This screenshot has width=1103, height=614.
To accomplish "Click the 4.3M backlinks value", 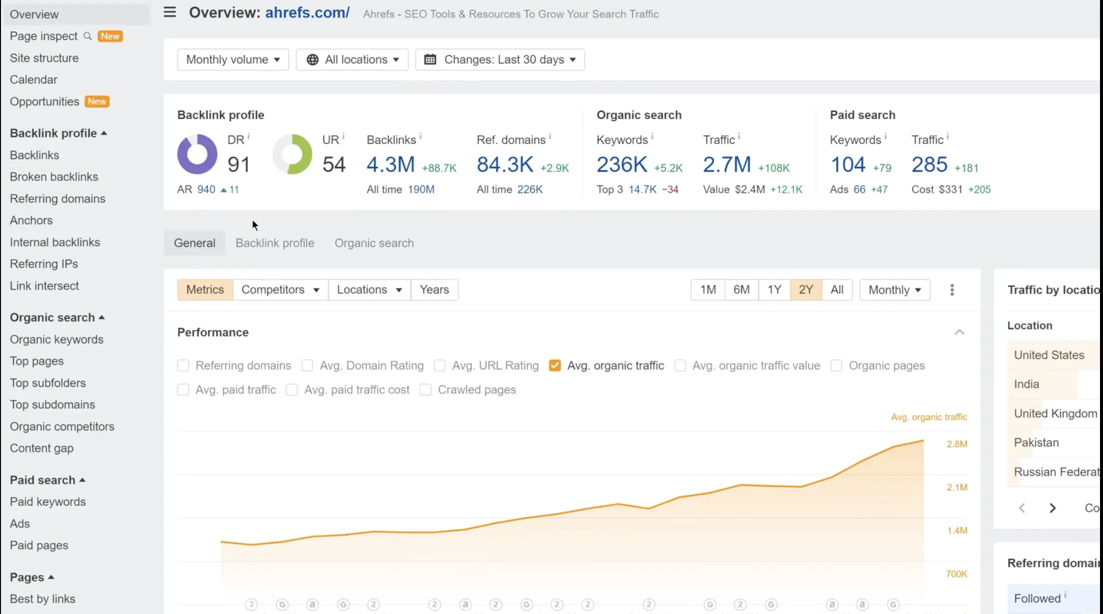I will point(390,165).
